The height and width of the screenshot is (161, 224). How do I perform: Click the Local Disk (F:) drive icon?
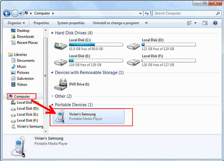(133, 62)
